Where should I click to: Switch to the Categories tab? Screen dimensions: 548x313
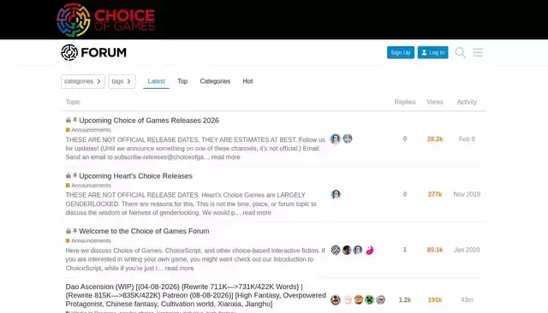(x=215, y=81)
